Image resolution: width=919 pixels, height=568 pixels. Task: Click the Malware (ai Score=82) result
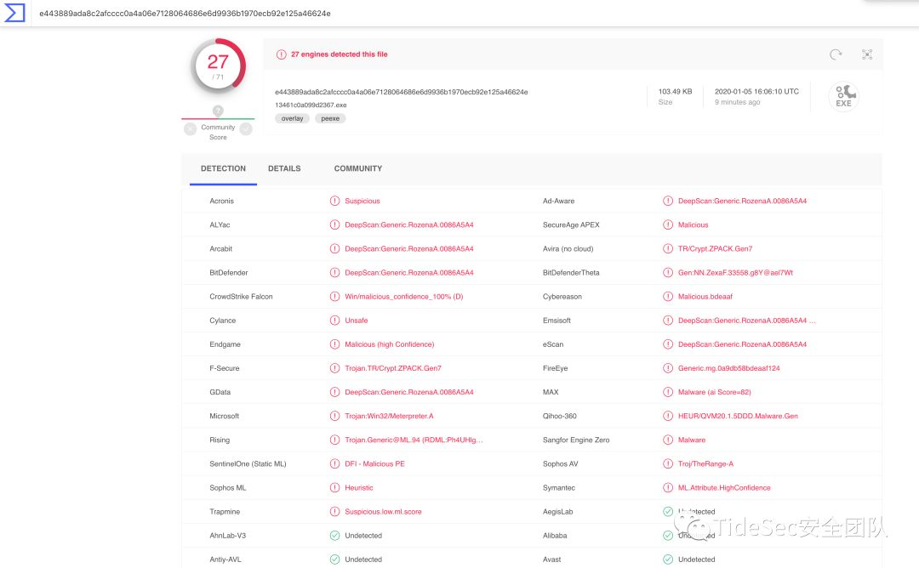pos(715,392)
